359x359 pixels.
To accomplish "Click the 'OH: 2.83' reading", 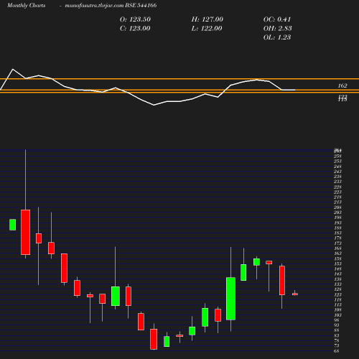I will point(277,29).
